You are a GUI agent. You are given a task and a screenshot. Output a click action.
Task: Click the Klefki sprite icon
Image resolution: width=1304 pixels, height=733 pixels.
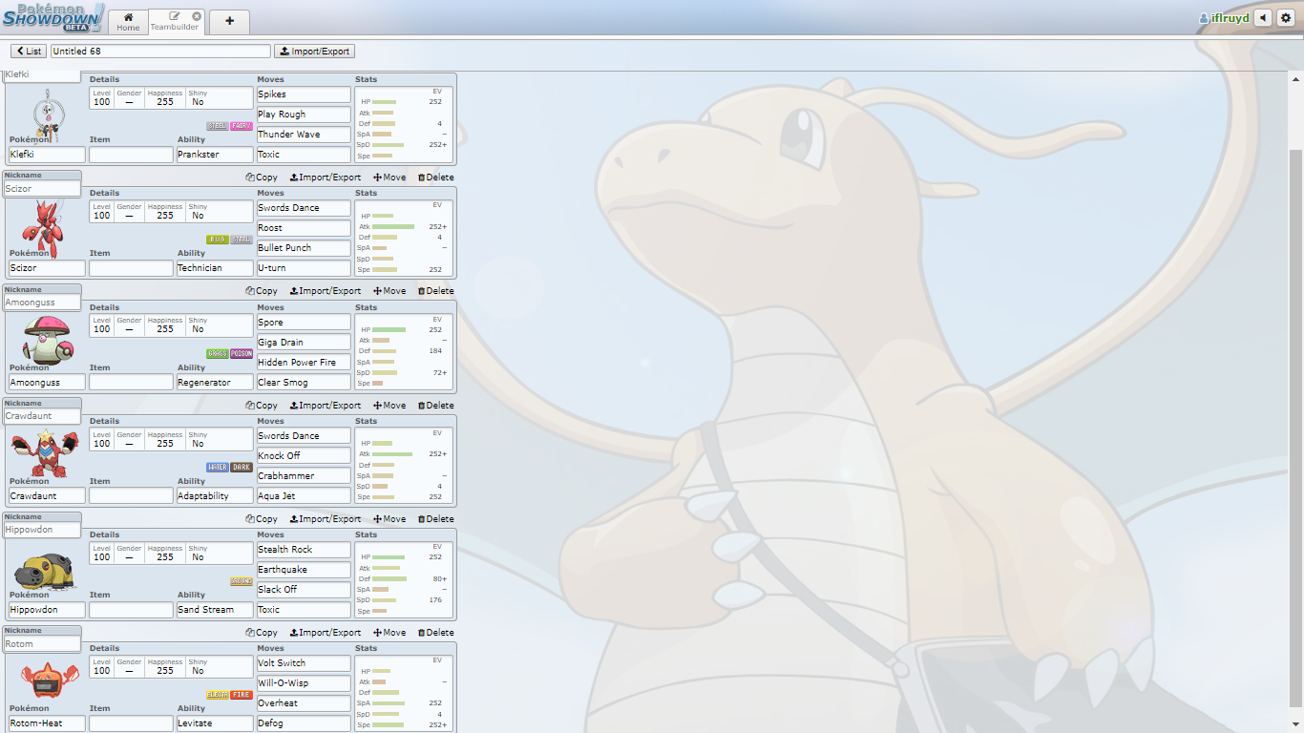pyautogui.click(x=47, y=116)
